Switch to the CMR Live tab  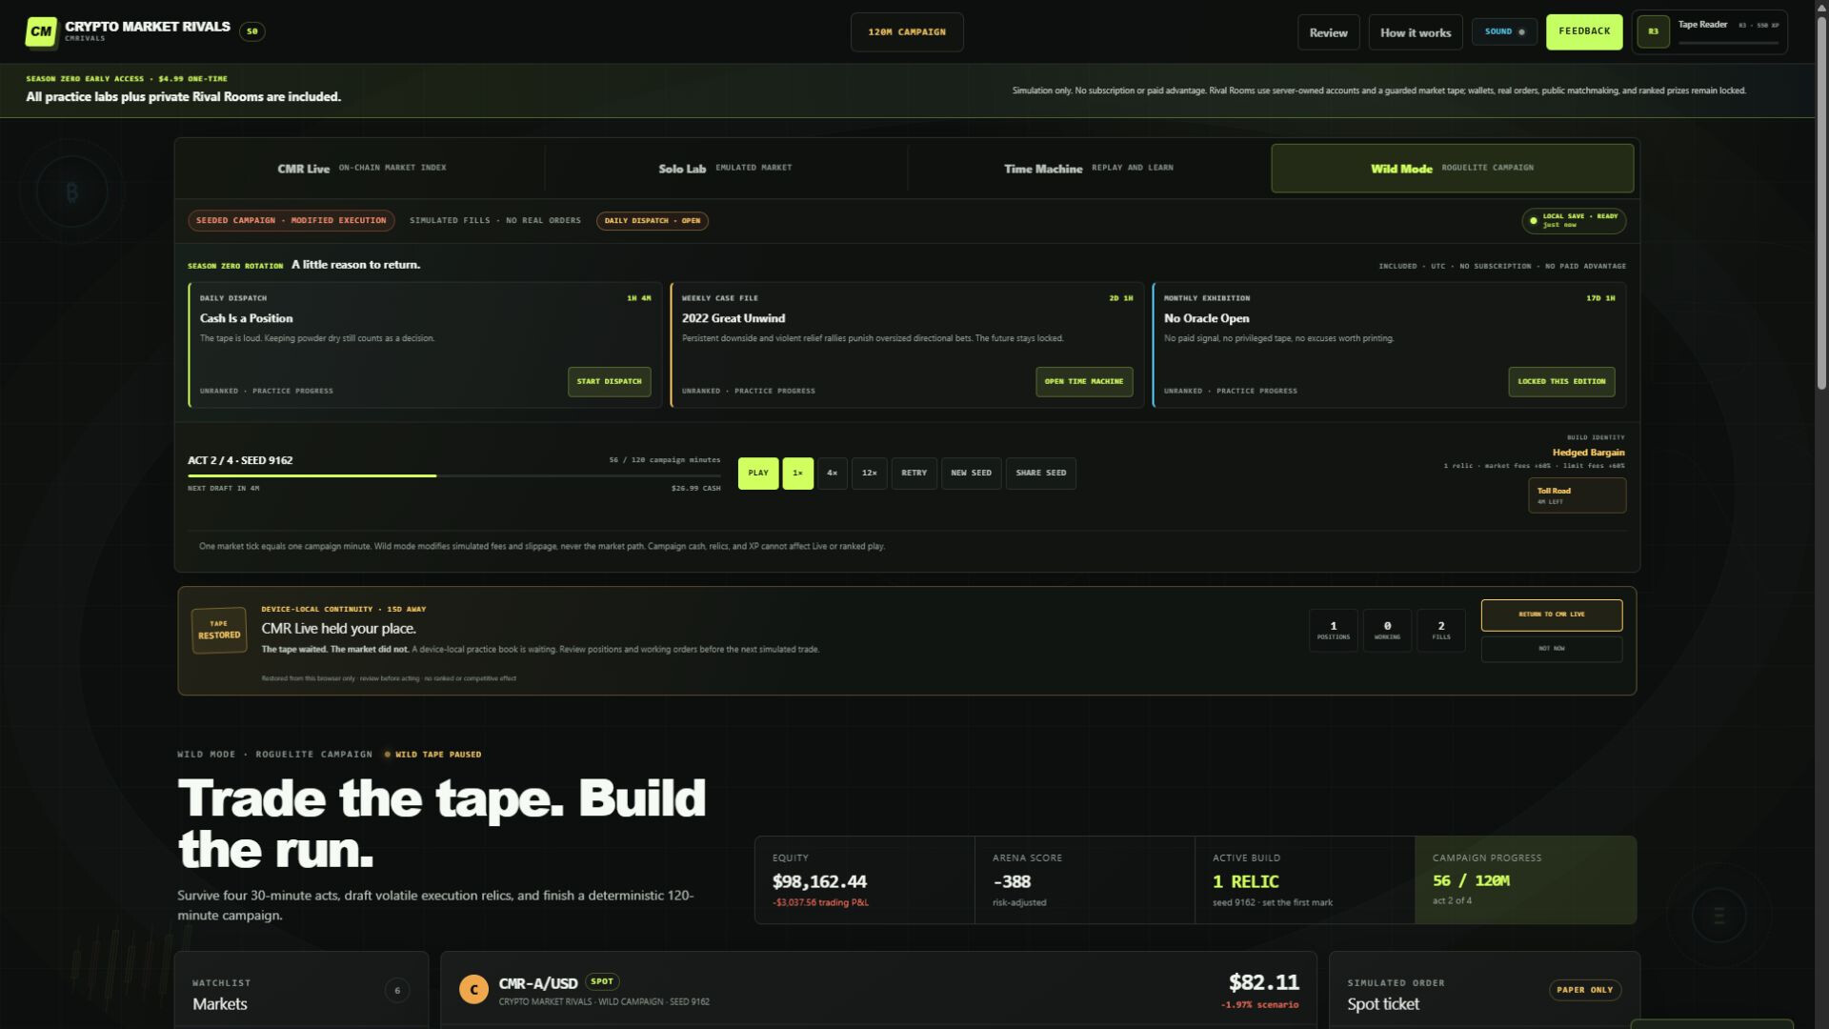(x=361, y=168)
